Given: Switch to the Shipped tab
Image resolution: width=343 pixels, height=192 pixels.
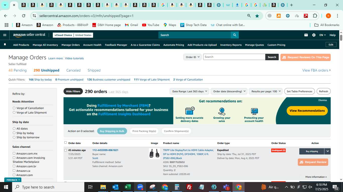Looking at the screenshot, I should coord(94,70).
